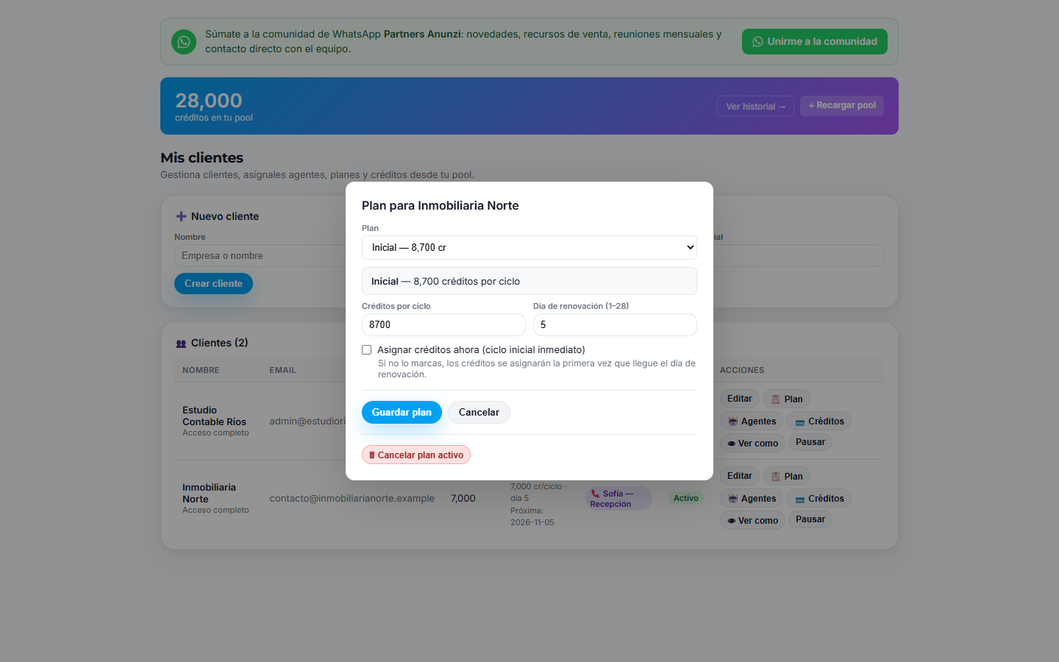Screen dimensions: 1059x662
Task: Click Sofía — Recepción phone agent badge
Action: pos(618,499)
